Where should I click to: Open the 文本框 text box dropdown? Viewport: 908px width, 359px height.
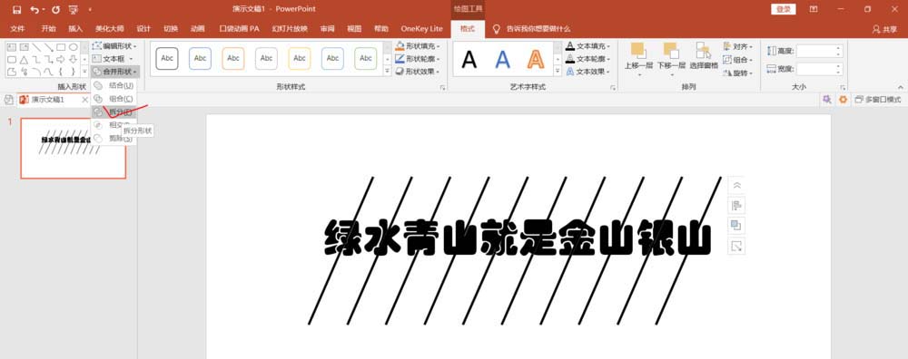click(113, 58)
